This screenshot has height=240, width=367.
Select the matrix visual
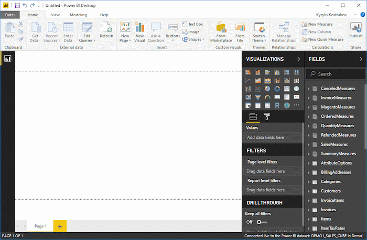point(267,105)
